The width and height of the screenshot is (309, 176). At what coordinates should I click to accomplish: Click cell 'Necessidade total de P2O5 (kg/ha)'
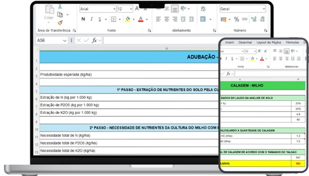129,143
